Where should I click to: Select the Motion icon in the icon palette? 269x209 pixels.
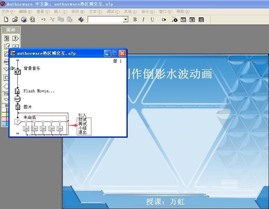pos(6,46)
